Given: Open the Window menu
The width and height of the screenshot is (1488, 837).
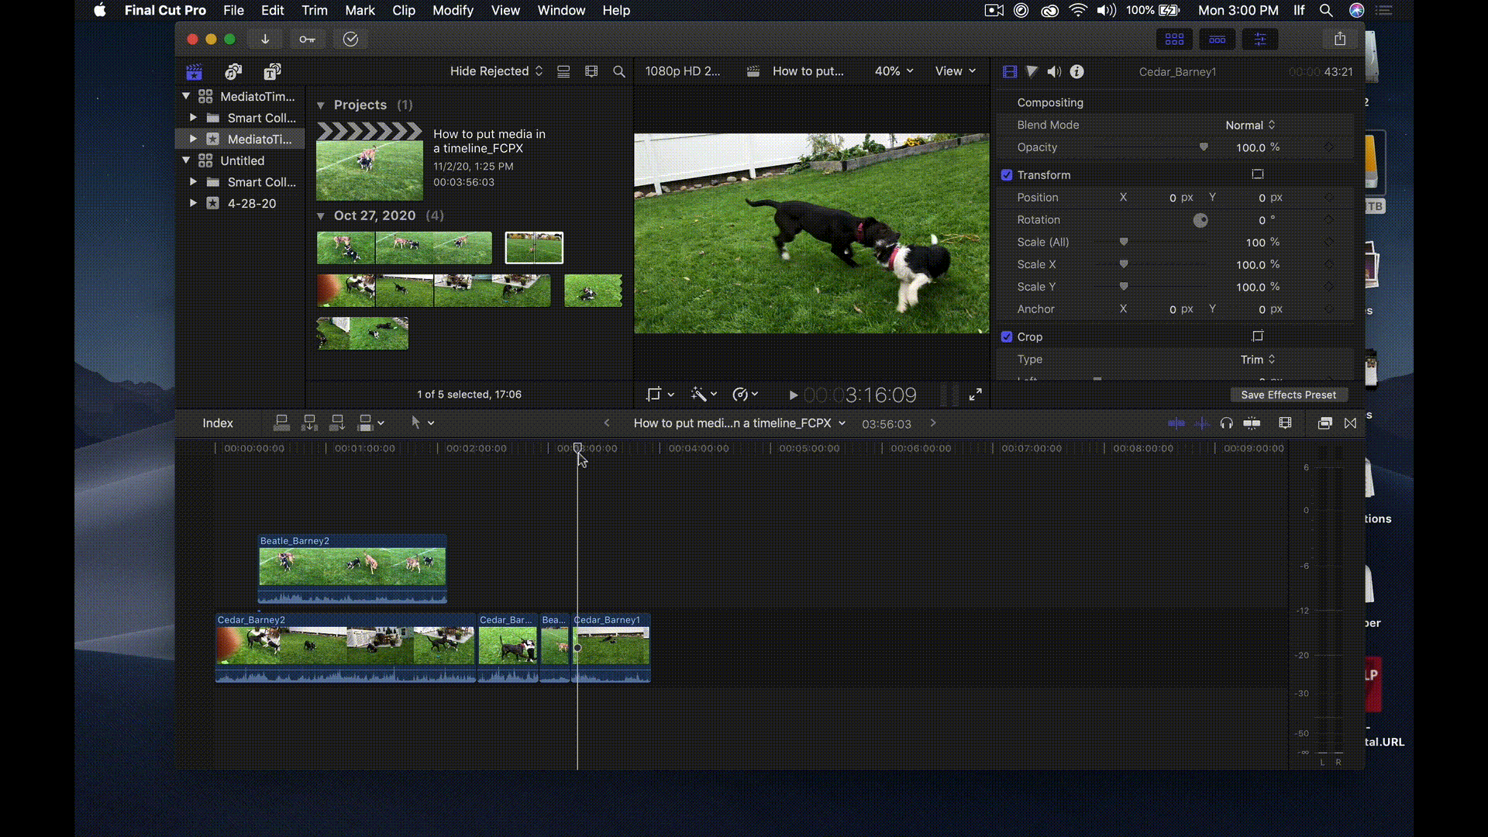Looking at the screenshot, I should 561,10.
